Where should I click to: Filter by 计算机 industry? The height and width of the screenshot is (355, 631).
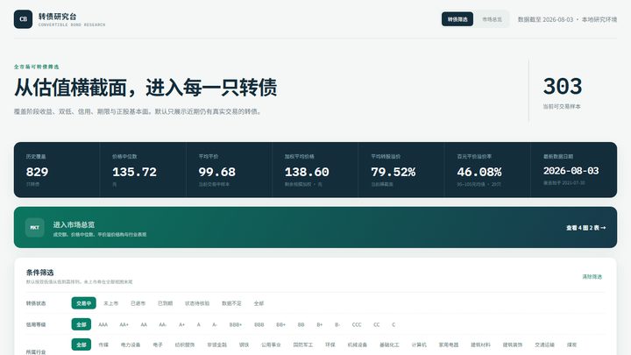[419, 345]
